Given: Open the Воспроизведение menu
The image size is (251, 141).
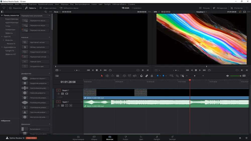Looking at the screenshot, I should 82,4.
